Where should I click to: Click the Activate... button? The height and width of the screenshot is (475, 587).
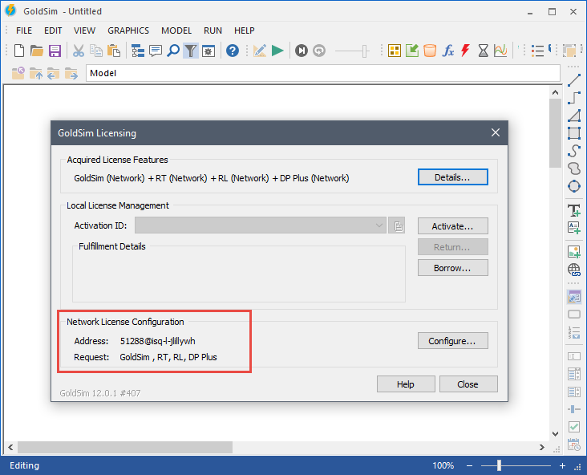point(452,226)
